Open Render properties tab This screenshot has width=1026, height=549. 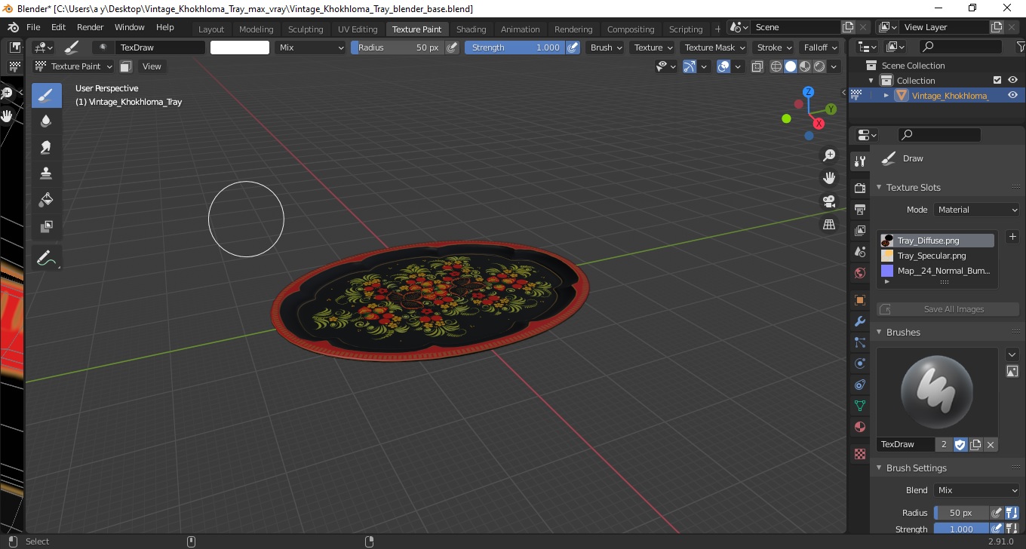[x=859, y=188]
